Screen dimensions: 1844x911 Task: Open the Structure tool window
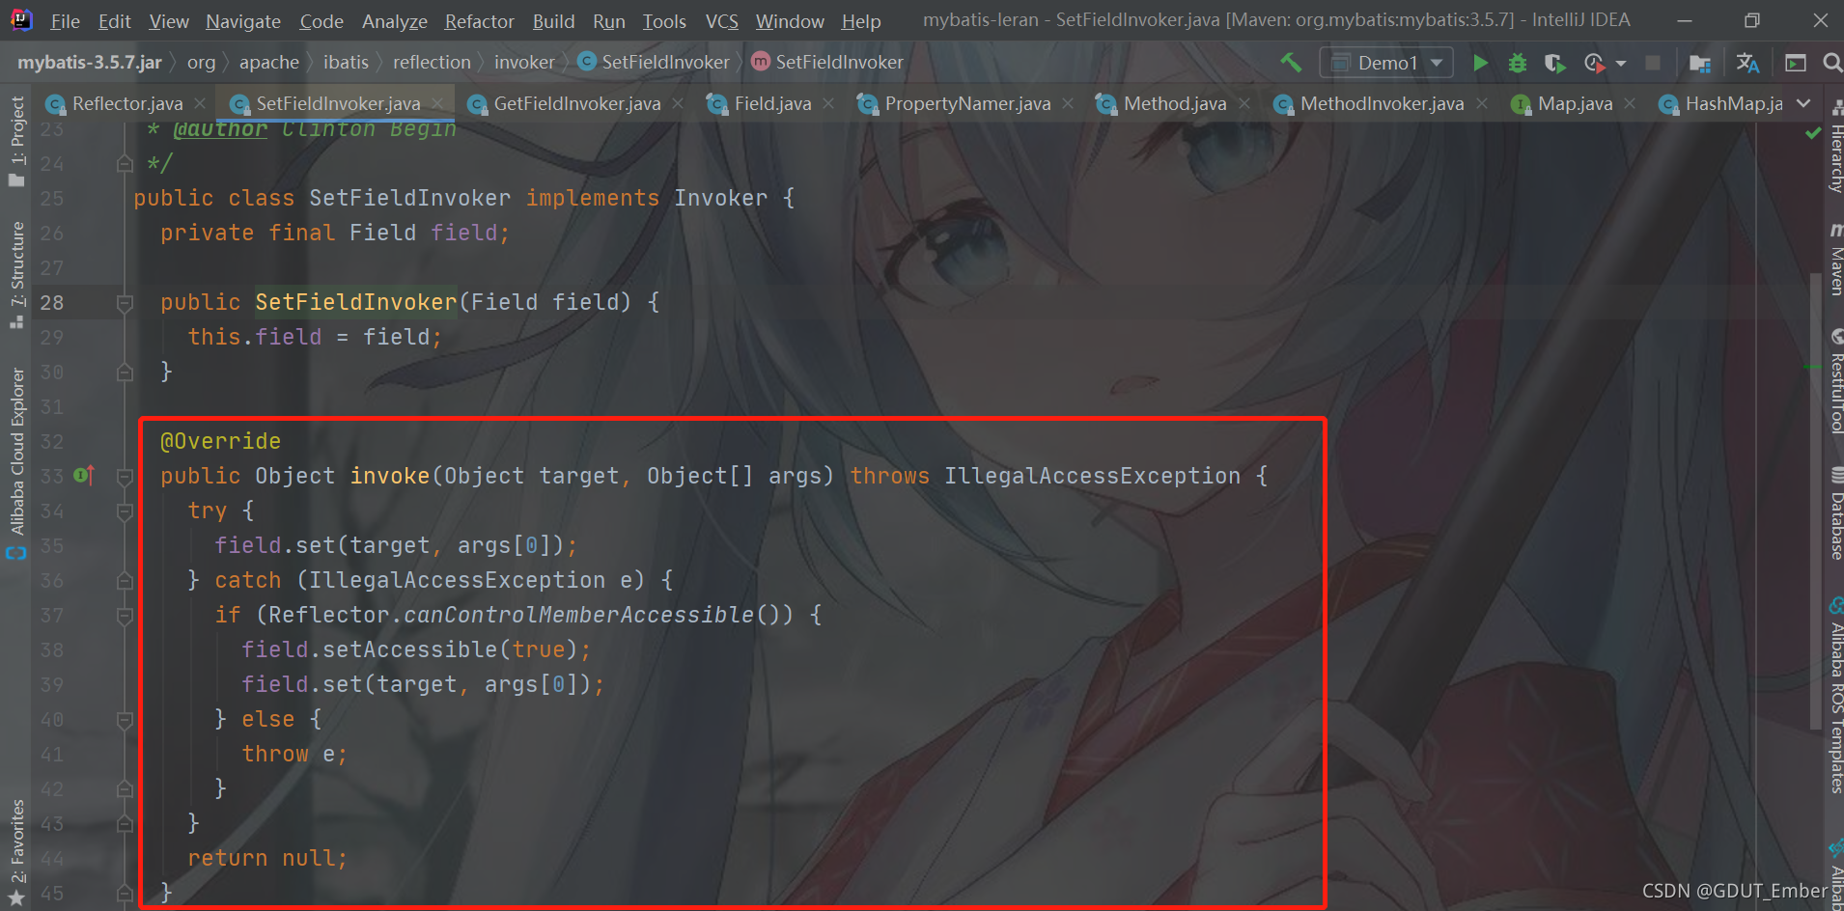(x=16, y=274)
